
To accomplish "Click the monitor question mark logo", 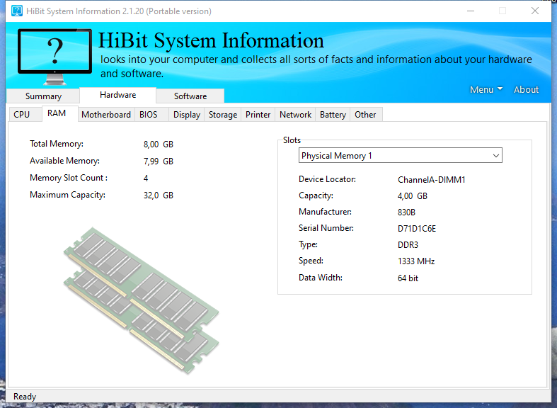I will (x=54, y=57).
